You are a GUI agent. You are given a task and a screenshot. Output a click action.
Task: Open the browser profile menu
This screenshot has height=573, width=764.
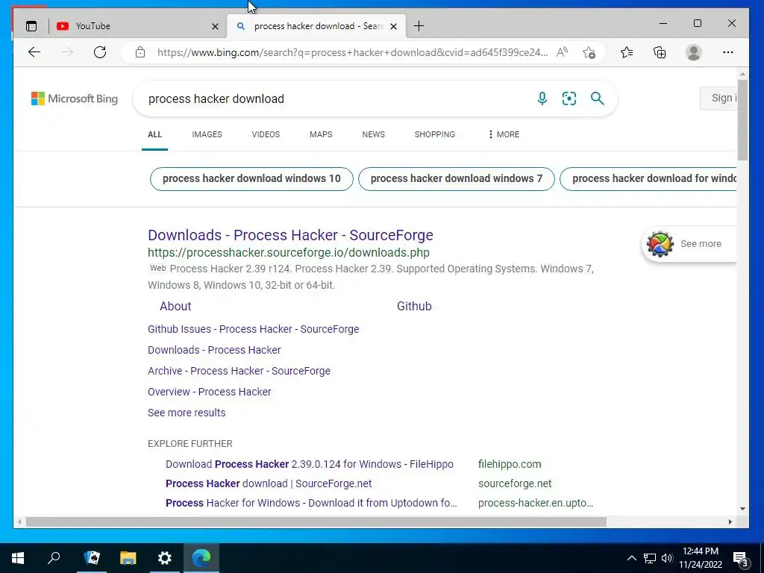coord(693,52)
